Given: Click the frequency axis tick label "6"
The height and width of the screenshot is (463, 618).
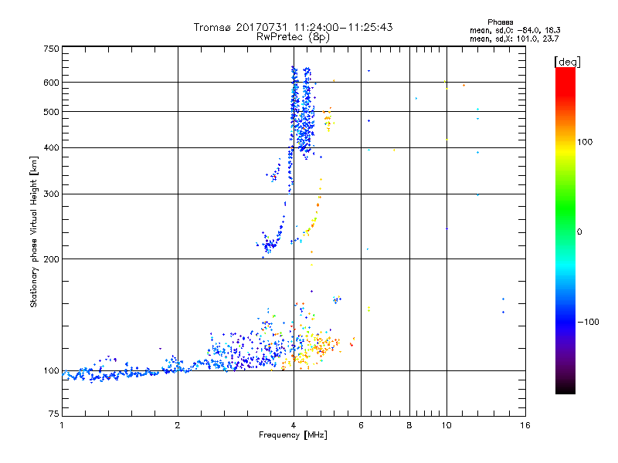Looking at the screenshot, I should (x=361, y=425).
